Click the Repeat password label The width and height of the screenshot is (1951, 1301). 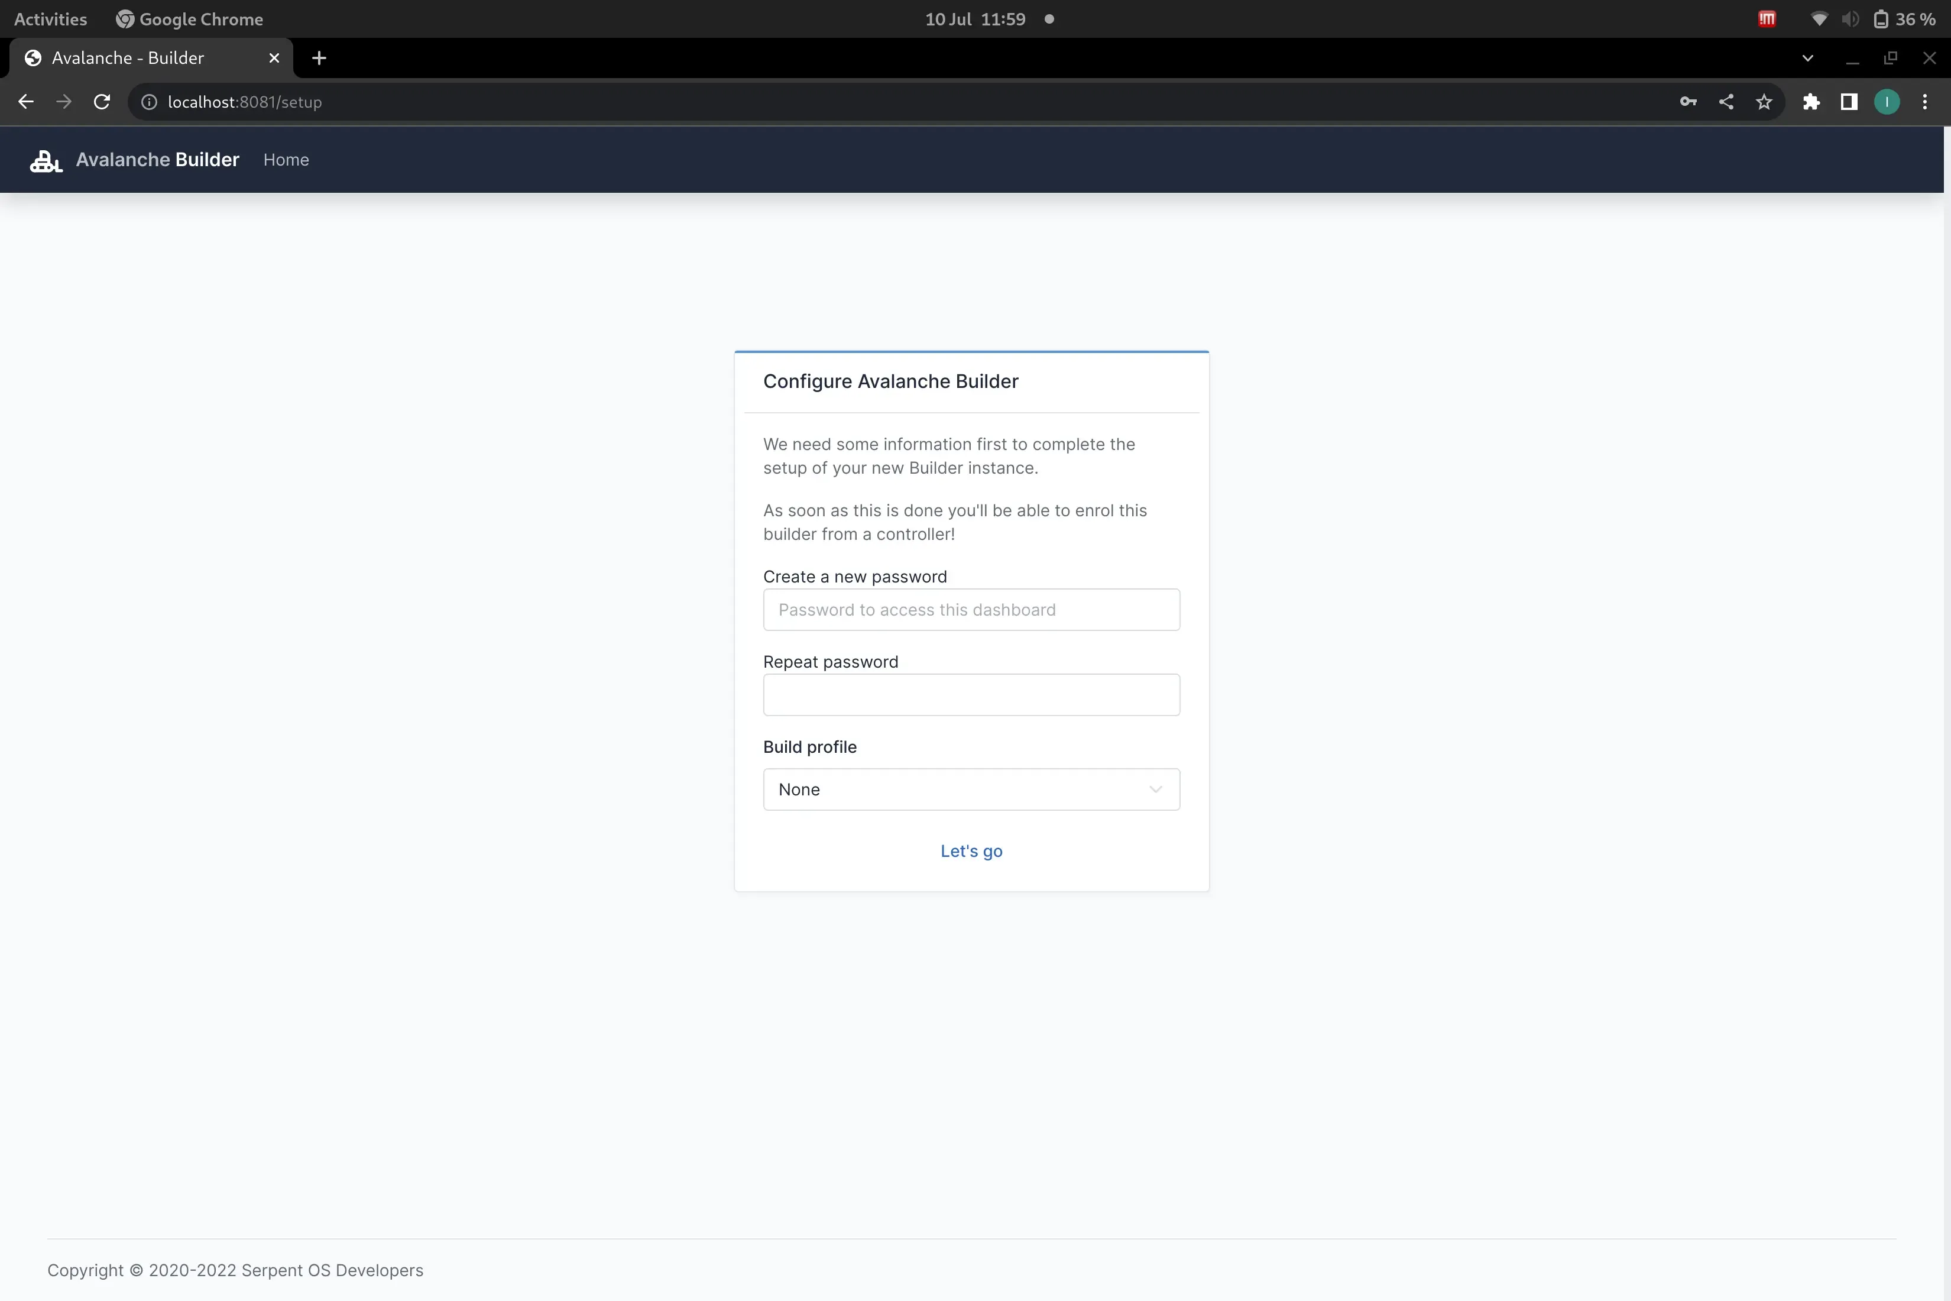830,662
